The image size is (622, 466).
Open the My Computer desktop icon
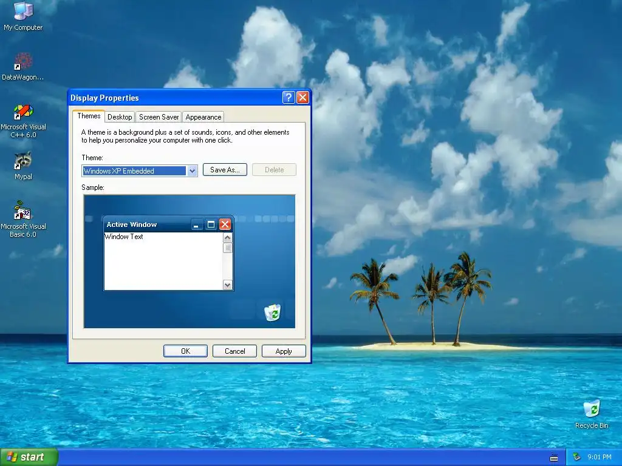pos(23,16)
